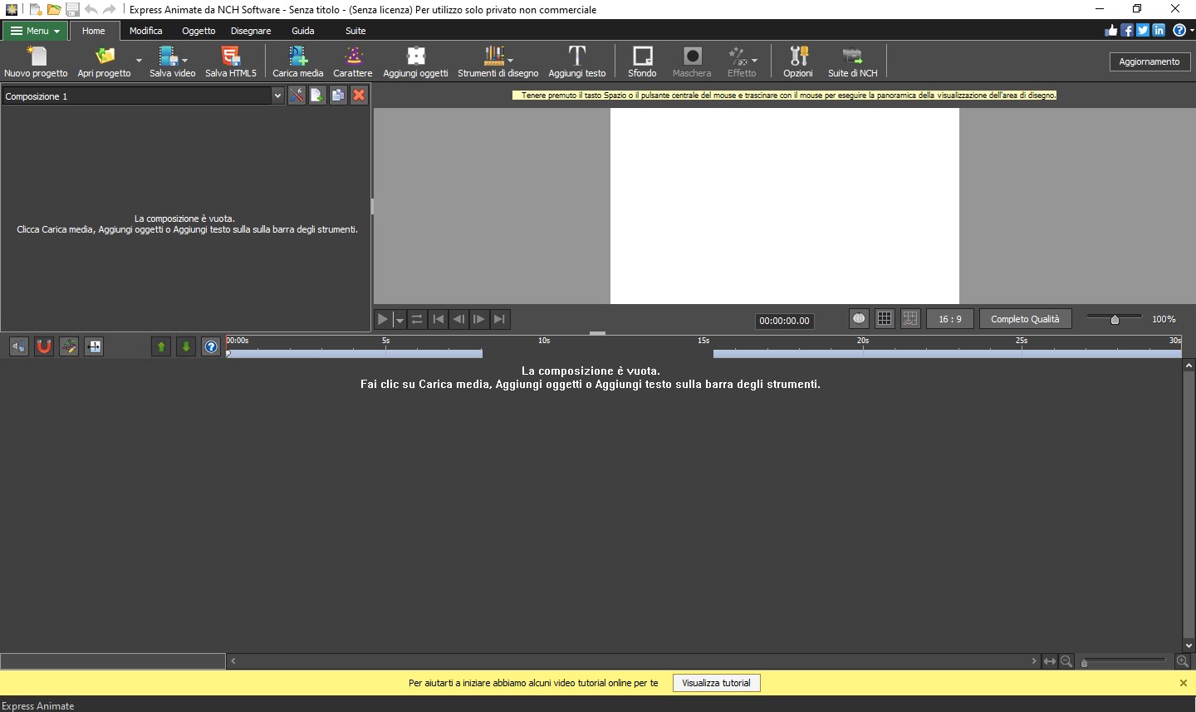Click the timecode field 00:00:00.00
1196x712 pixels.
pos(784,321)
